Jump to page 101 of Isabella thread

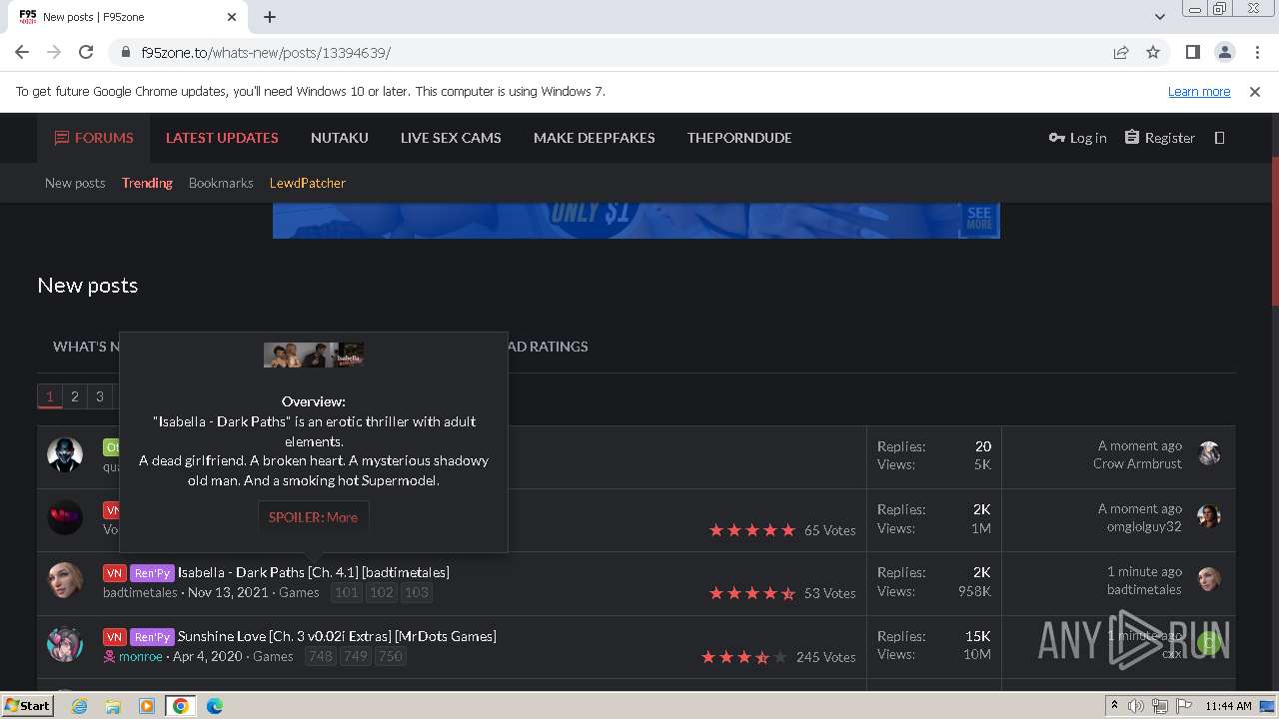347,592
